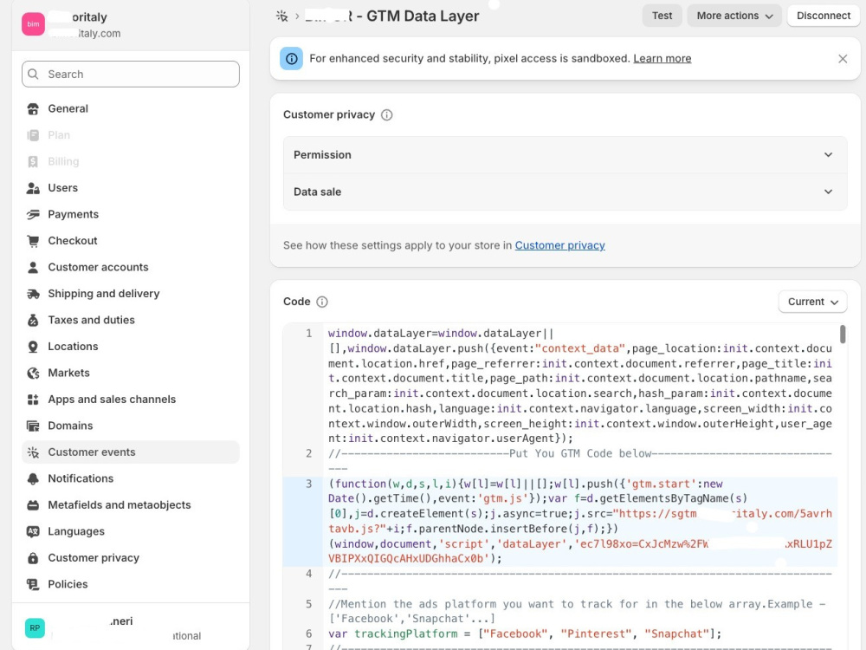Viewport: 866px width, 650px height.
Task: Click the Customer privacy lock icon
Action: 33,558
